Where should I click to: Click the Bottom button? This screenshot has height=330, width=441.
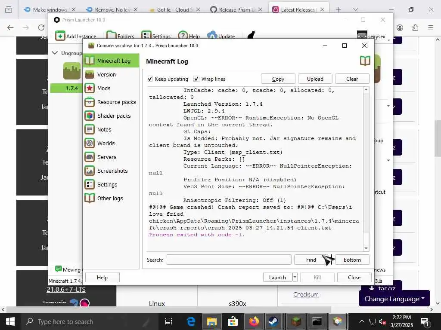point(352,260)
